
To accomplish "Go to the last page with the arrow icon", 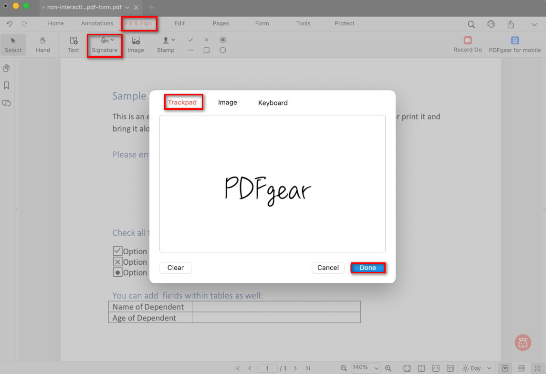I will click(308, 368).
